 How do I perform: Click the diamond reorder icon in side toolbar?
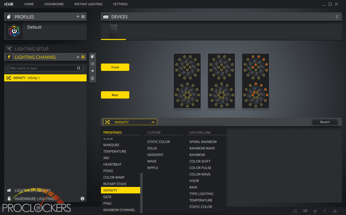[92, 71]
